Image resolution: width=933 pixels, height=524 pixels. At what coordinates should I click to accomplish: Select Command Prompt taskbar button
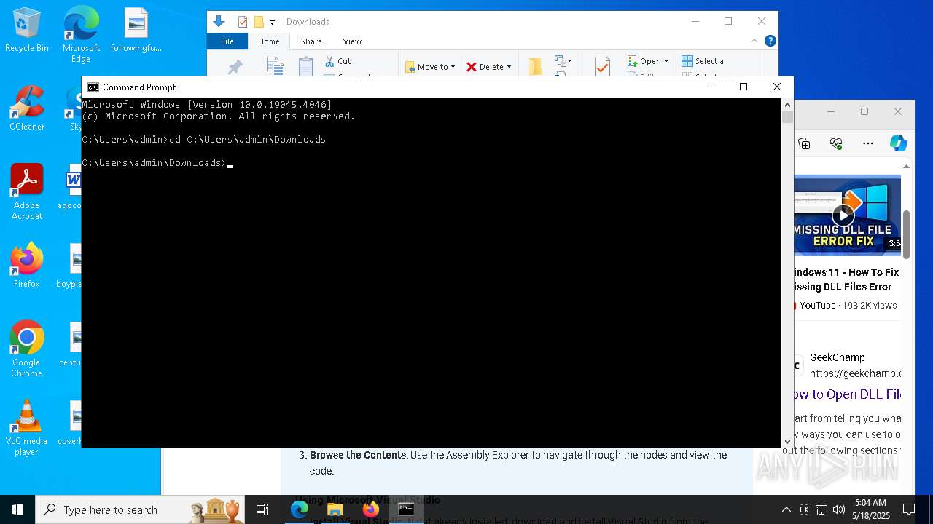point(406,509)
